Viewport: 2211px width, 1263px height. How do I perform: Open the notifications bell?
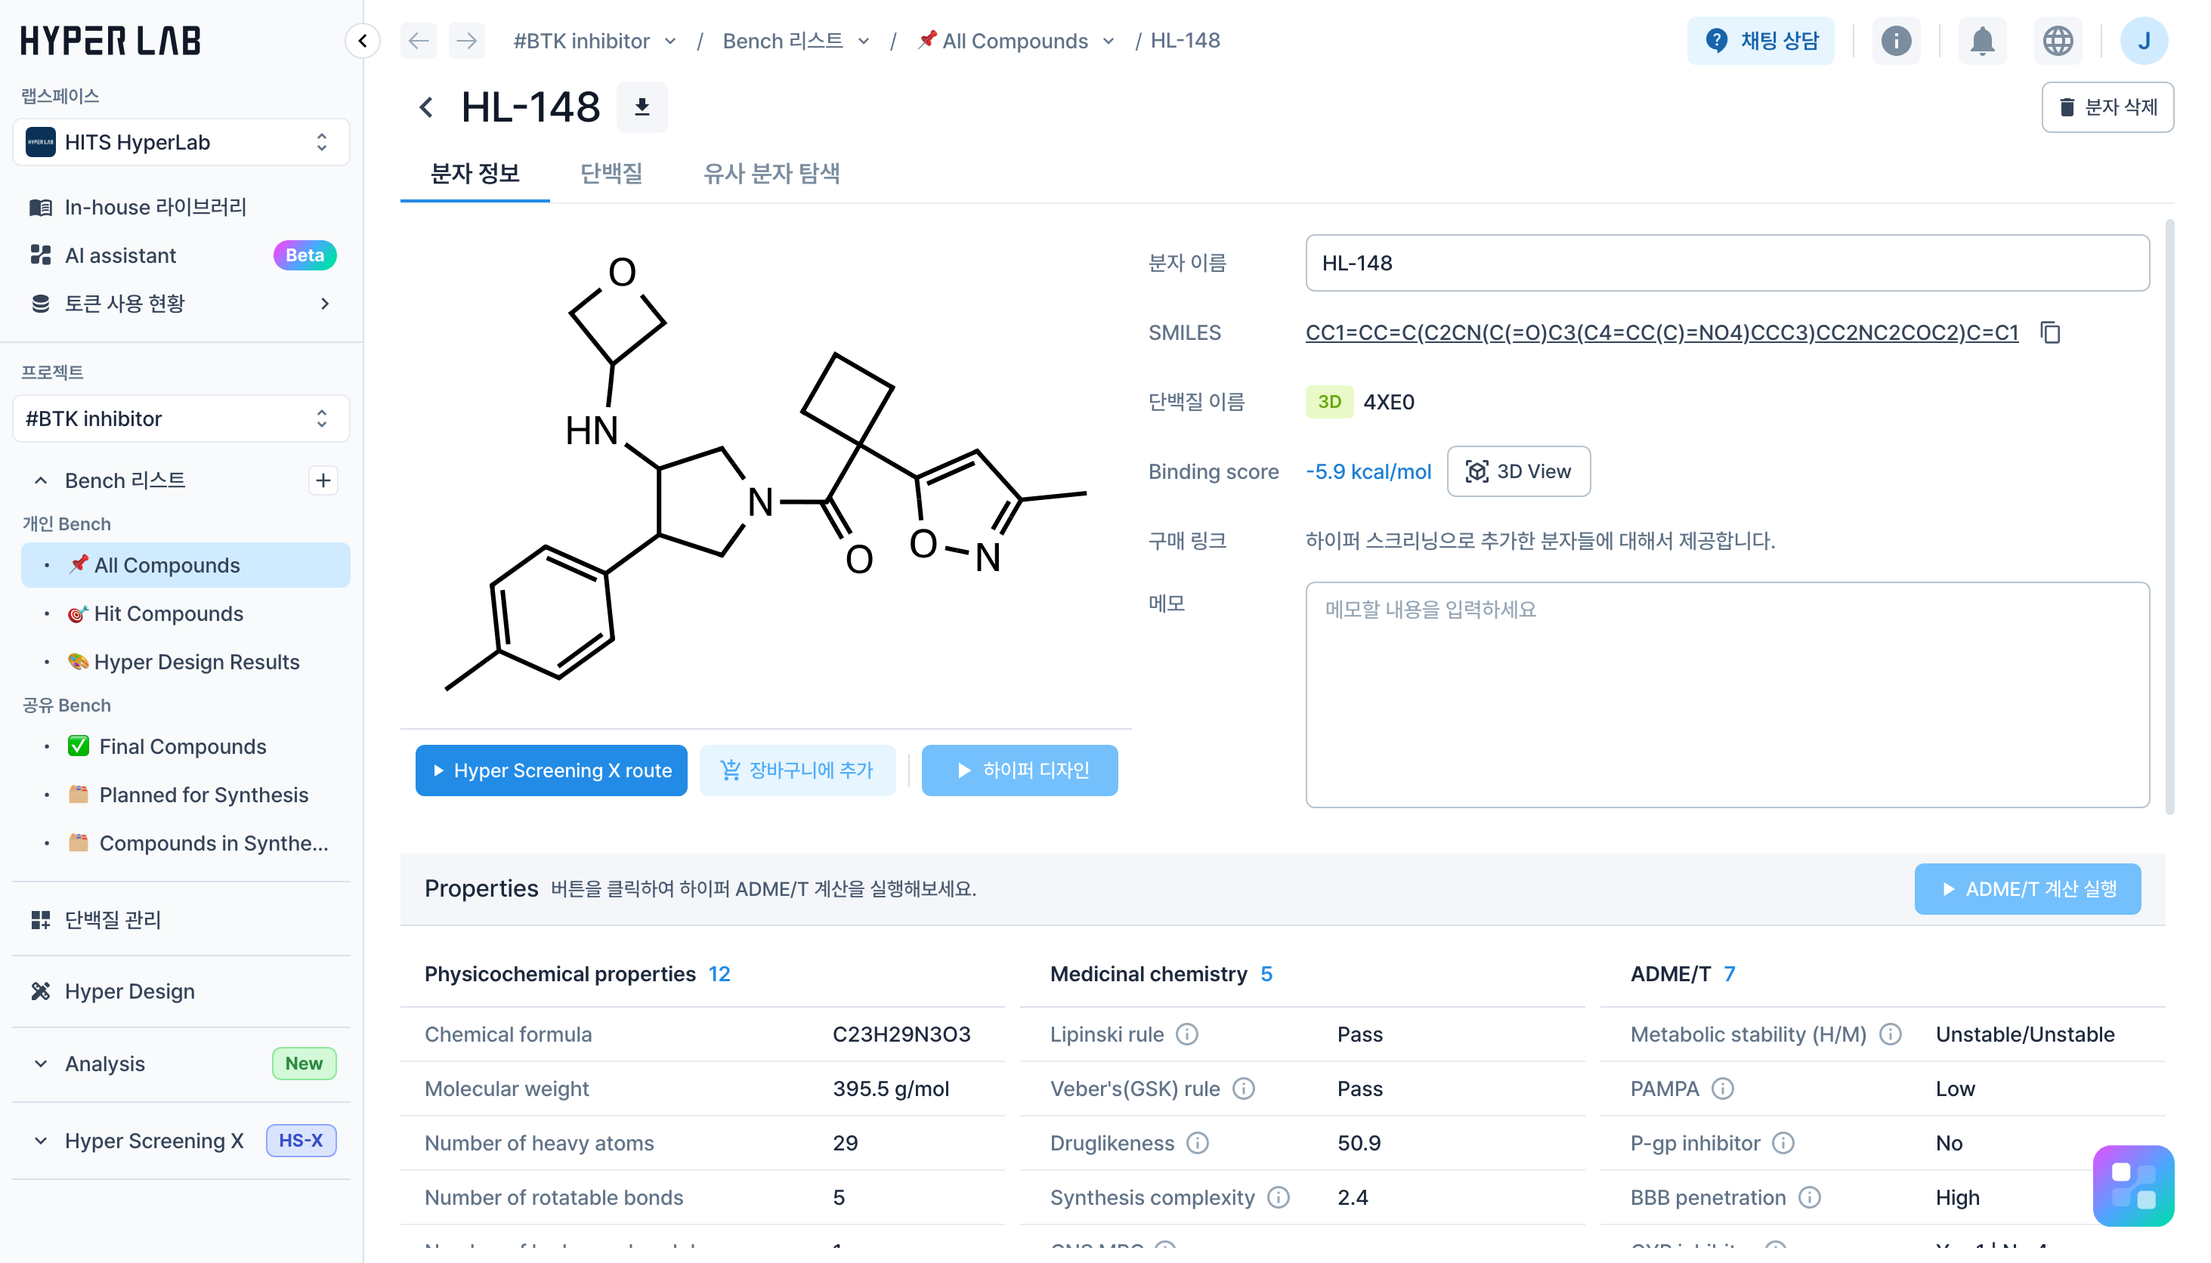(x=1981, y=41)
